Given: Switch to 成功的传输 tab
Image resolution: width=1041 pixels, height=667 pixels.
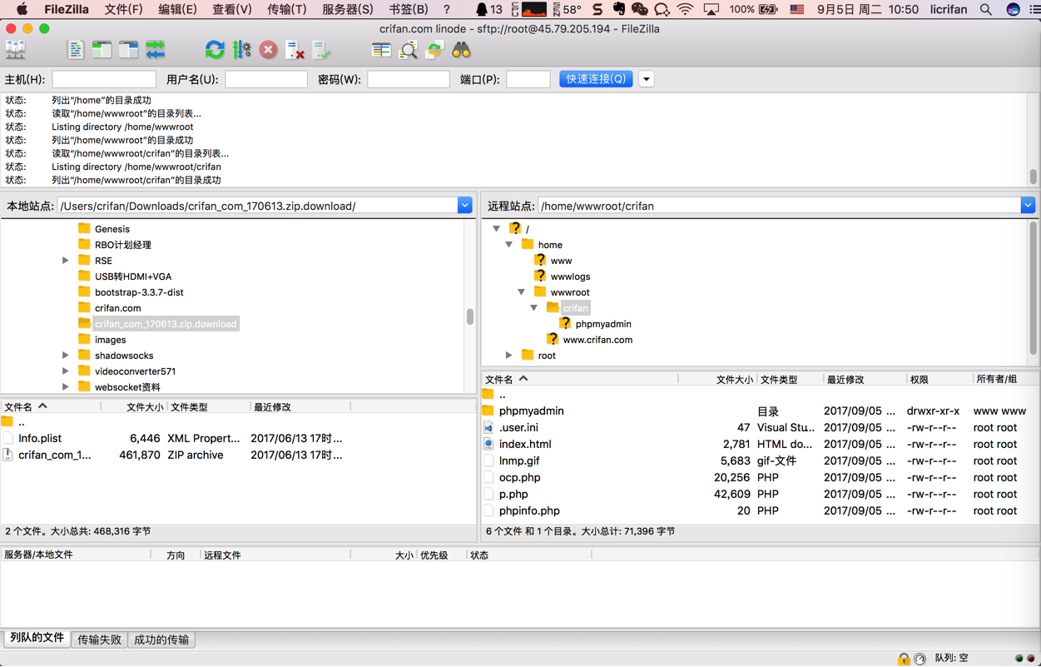Looking at the screenshot, I should click(161, 640).
